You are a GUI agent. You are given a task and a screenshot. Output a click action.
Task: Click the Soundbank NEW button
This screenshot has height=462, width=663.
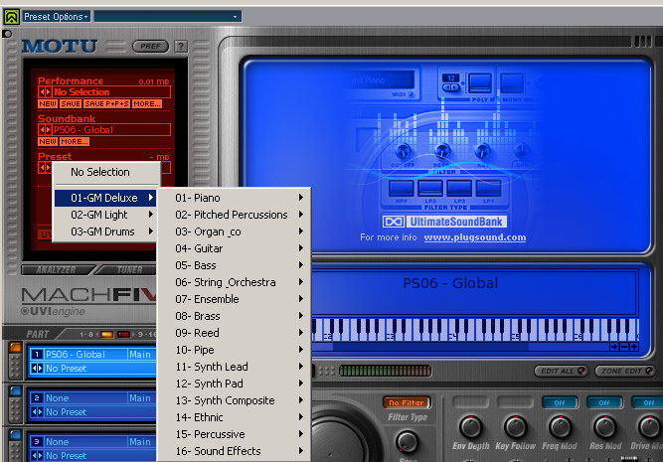pyautogui.click(x=48, y=142)
